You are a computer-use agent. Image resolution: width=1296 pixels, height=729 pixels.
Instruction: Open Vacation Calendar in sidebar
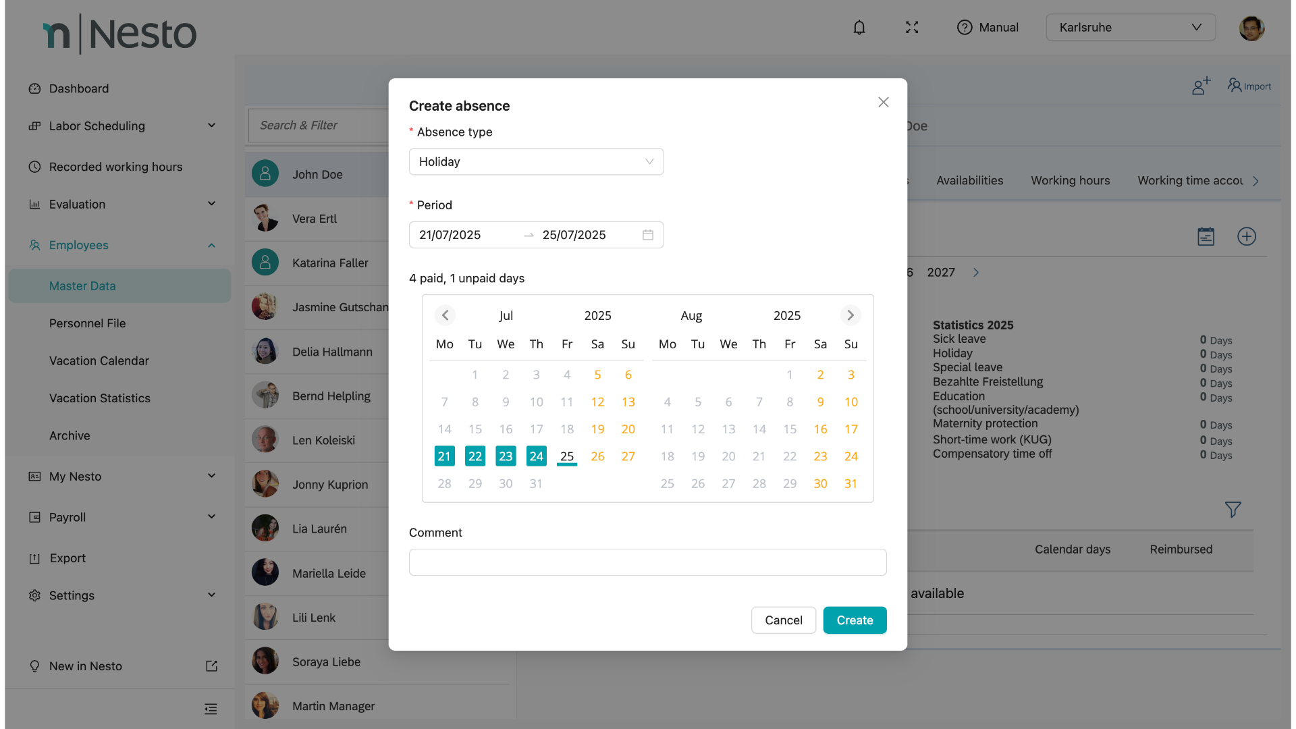click(x=99, y=360)
